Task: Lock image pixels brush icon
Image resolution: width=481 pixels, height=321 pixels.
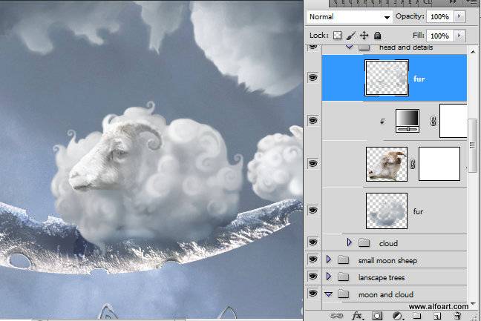Action: (x=350, y=36)
